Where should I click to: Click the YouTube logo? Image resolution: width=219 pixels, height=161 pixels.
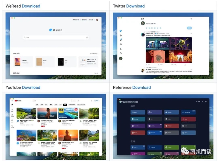[x=18, y=101]
